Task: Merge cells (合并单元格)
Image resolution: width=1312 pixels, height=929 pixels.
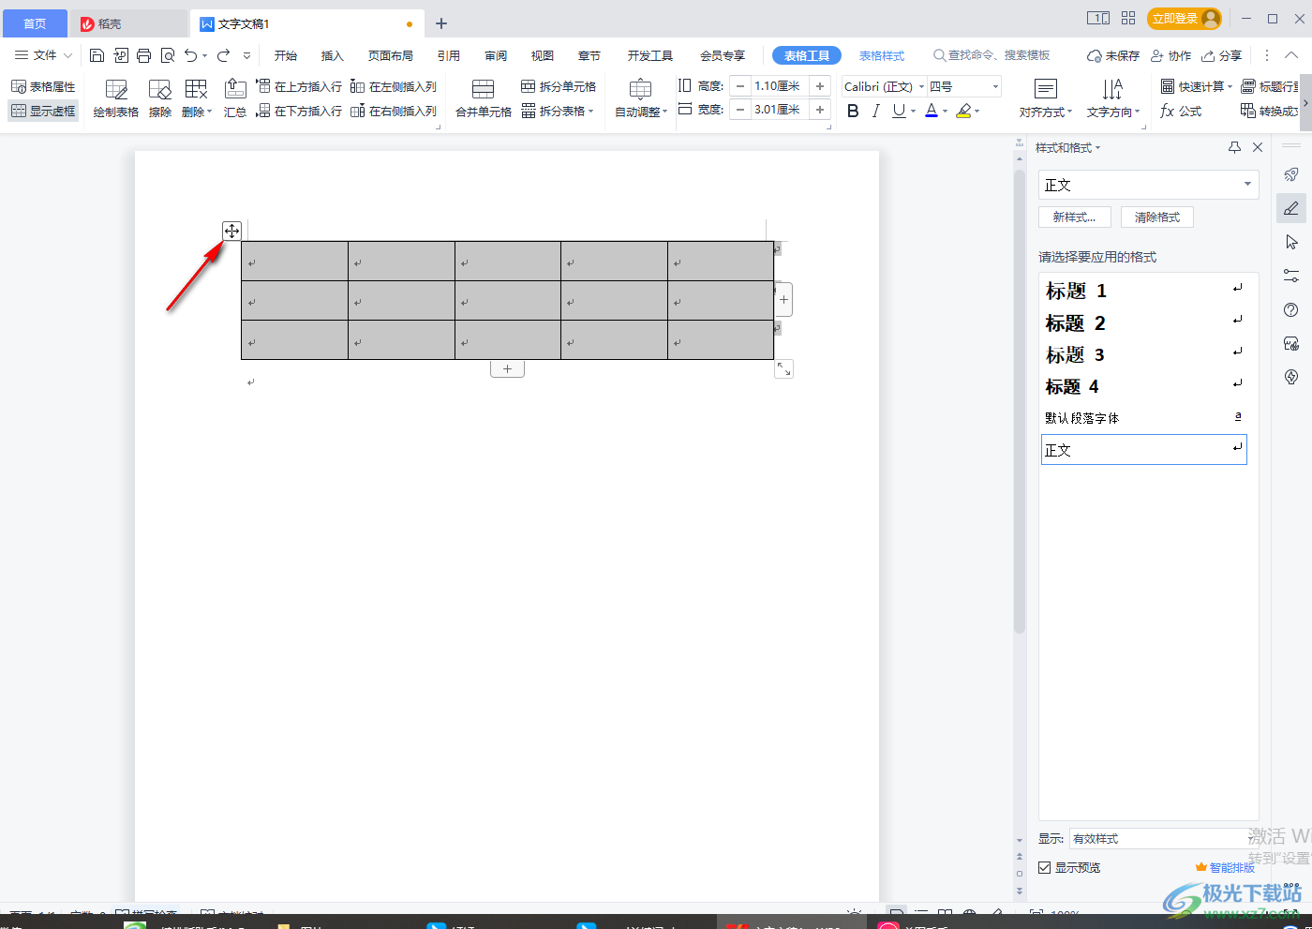Action: tap(484, 98)
